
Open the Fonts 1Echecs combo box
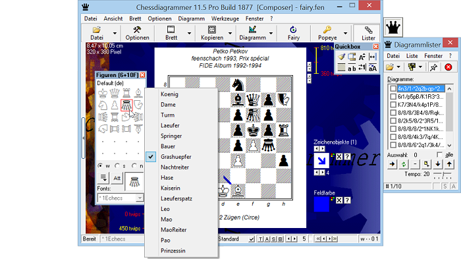click(121, 198)
